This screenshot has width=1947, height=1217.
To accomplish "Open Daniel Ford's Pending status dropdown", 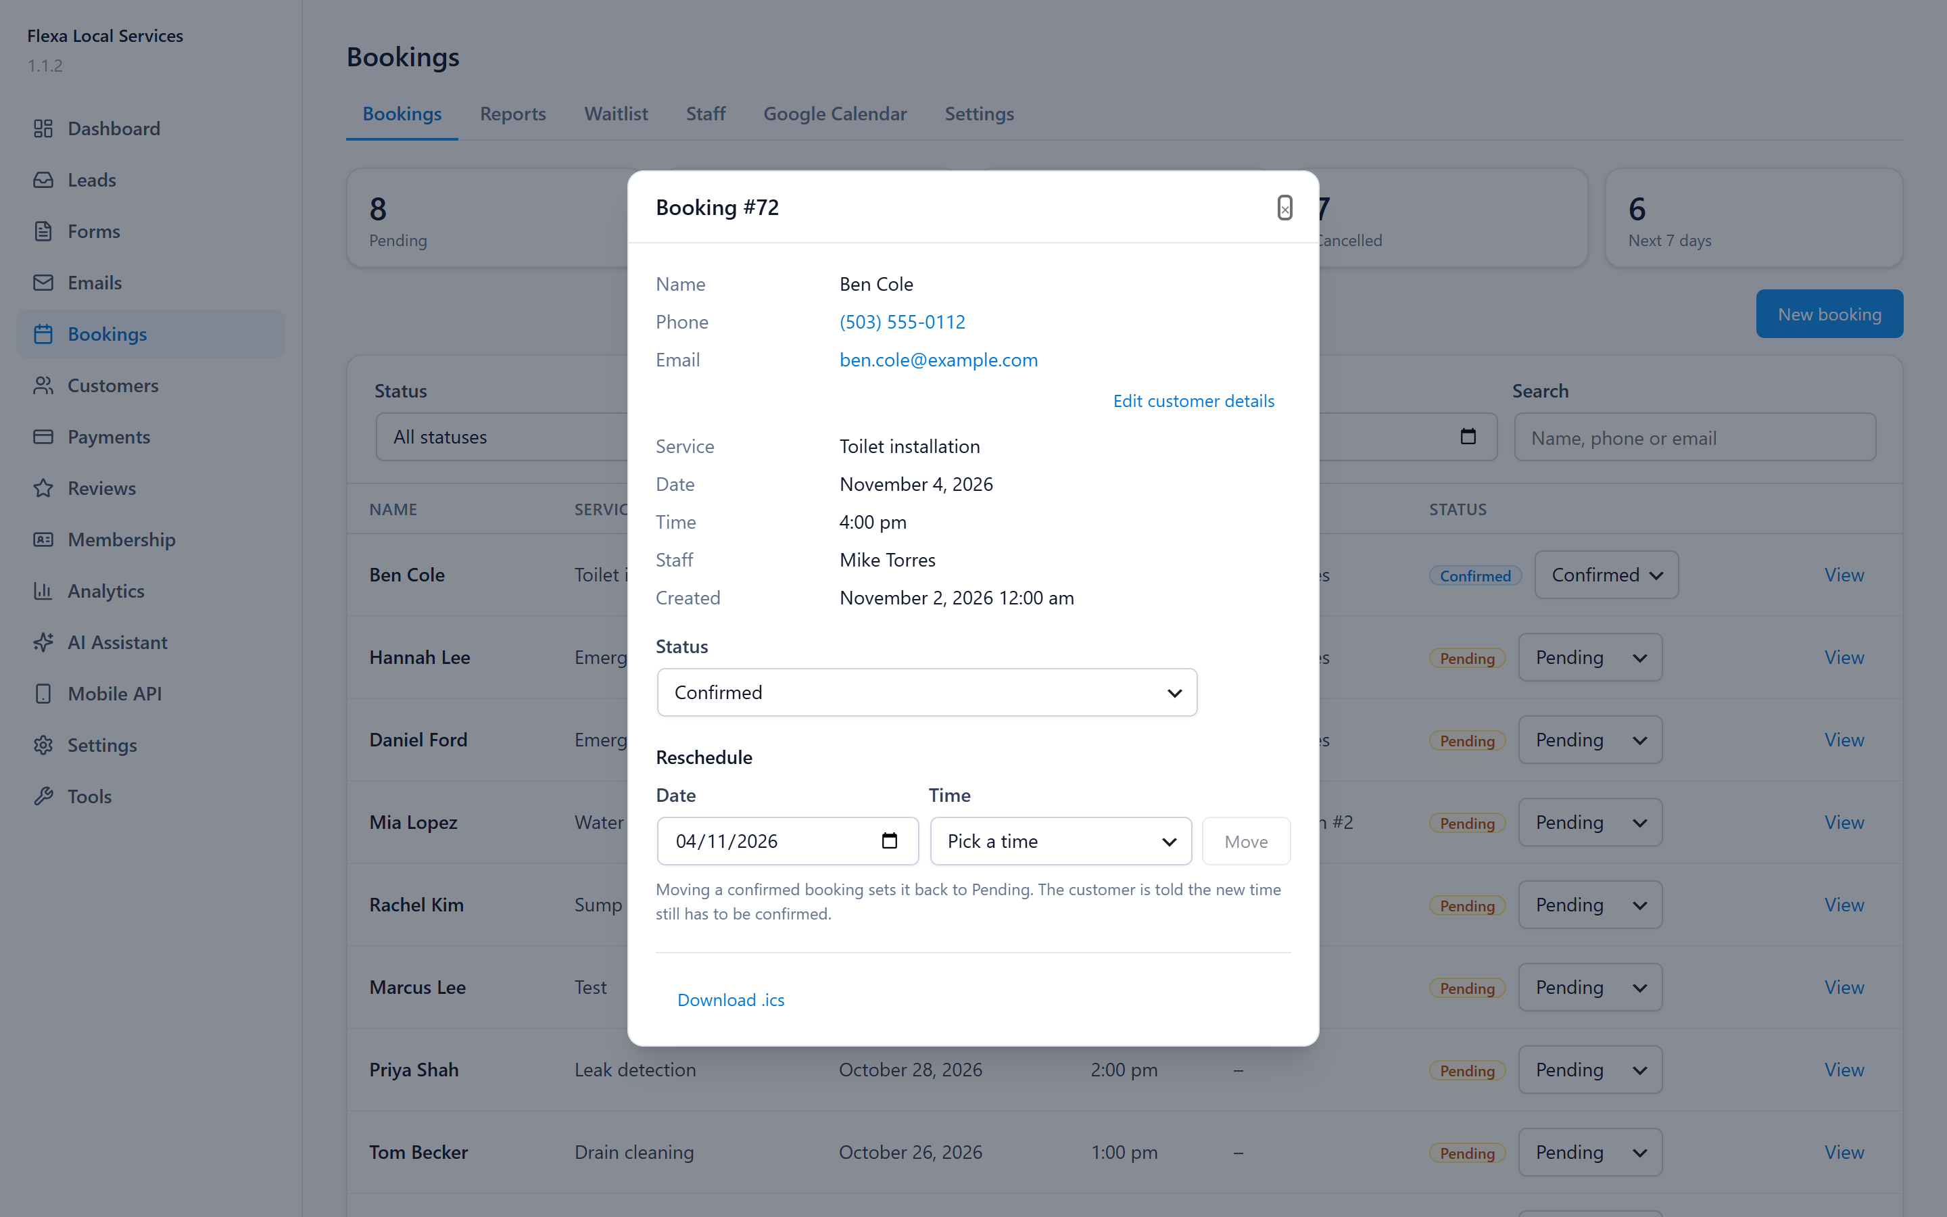I will click(1590, 740).
